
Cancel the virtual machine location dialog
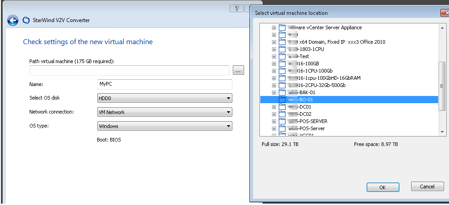[427, 187]
